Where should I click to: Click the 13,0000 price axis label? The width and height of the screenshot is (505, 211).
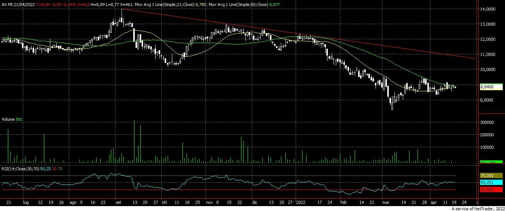488,24
